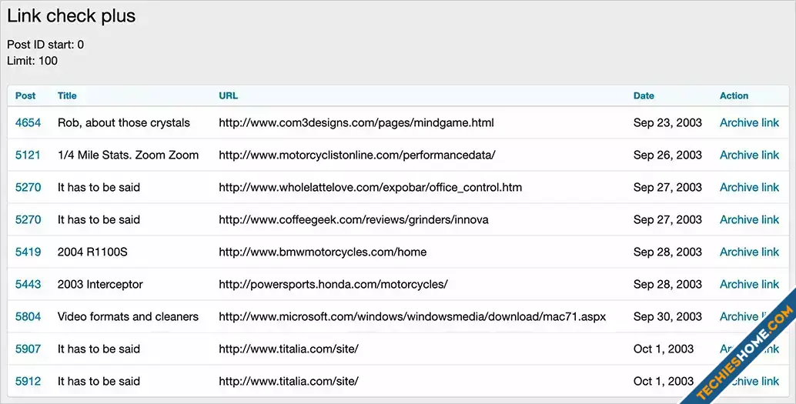Click Archive link for com3designs URL
796x404 pixels.
[749, 122]
